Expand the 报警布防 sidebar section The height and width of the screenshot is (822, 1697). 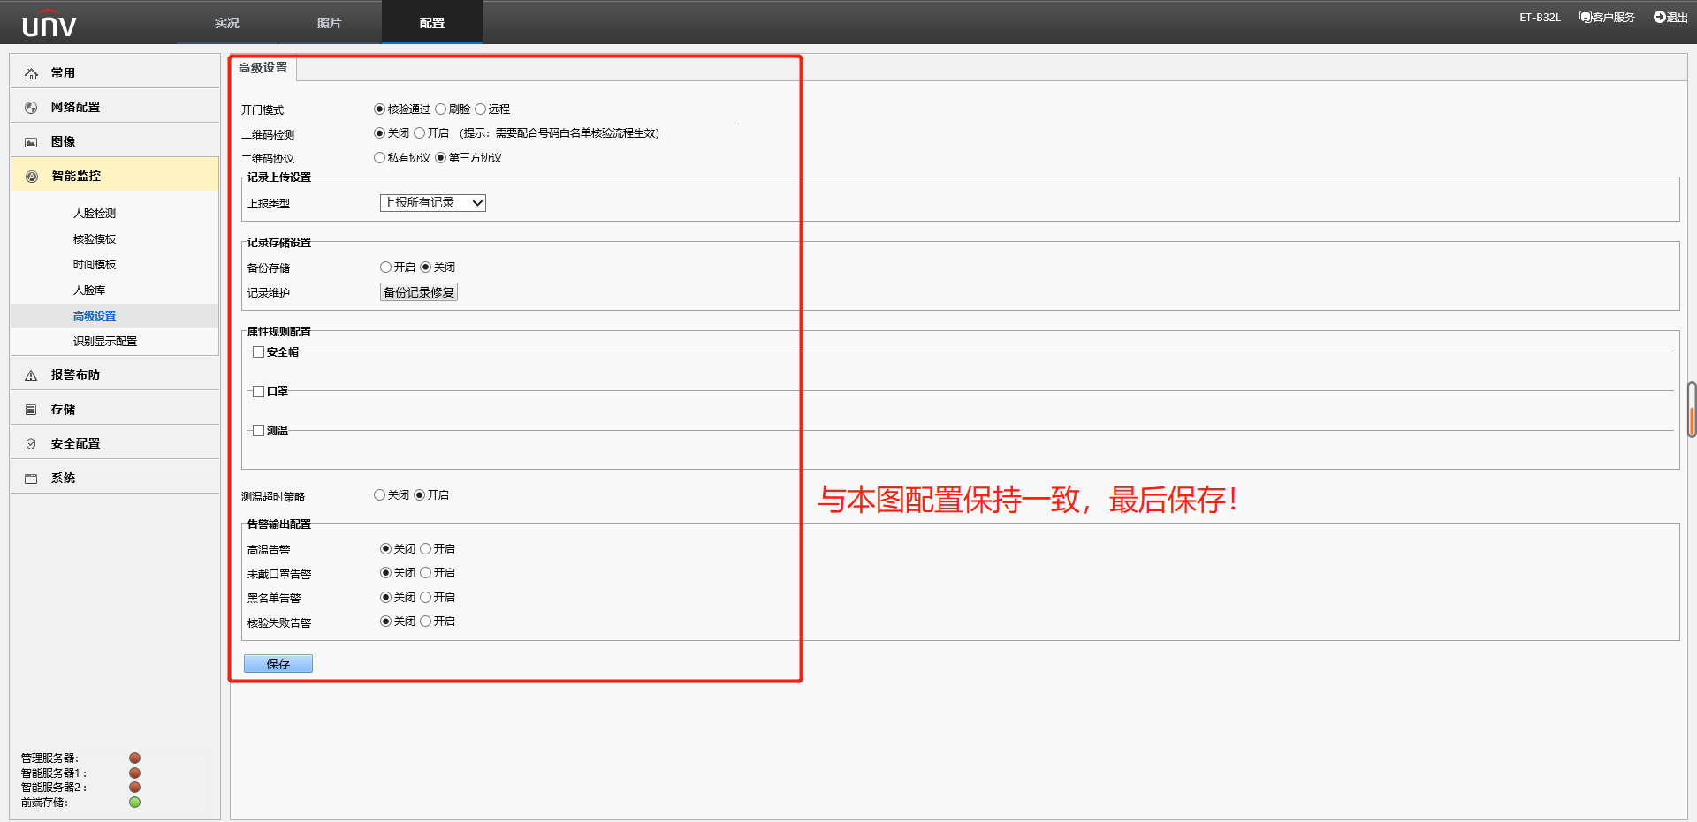(115, 375)
